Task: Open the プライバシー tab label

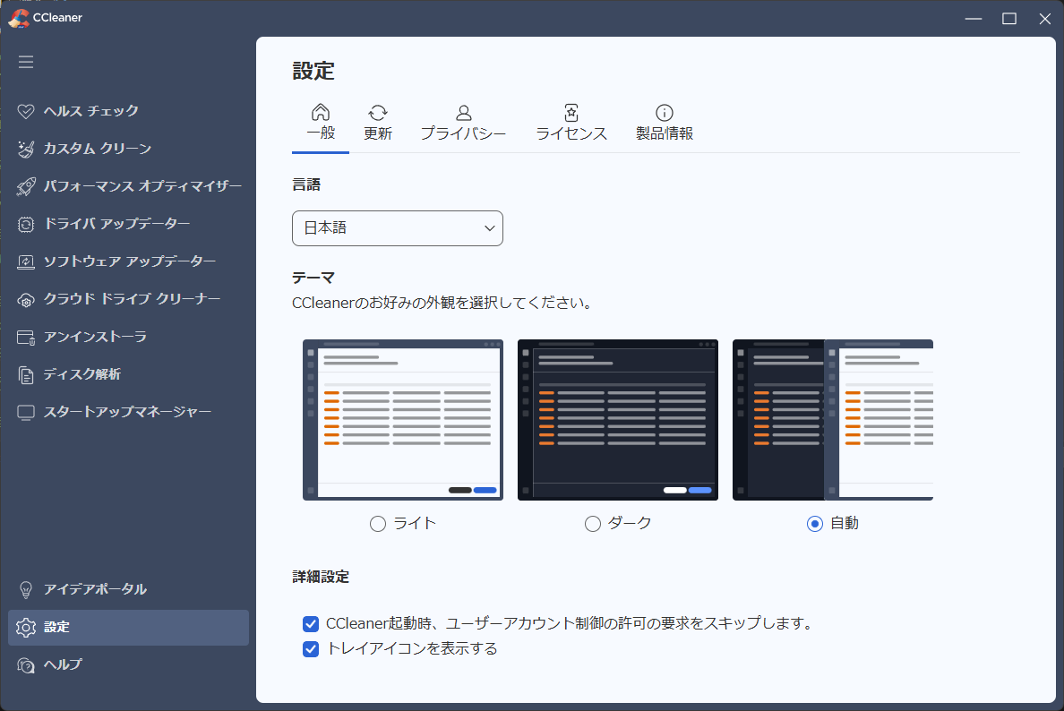Action: coord(463,133)
